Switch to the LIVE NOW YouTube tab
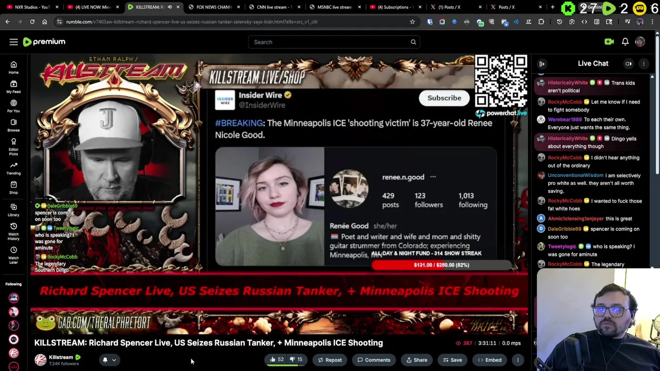The image size is (660, 371). [92, 7]
